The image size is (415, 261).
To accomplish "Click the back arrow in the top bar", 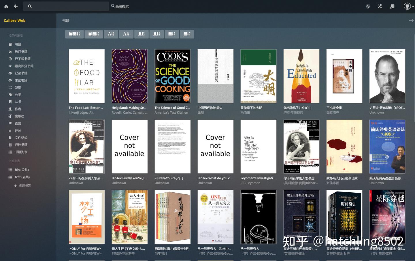I will point(16,6).
